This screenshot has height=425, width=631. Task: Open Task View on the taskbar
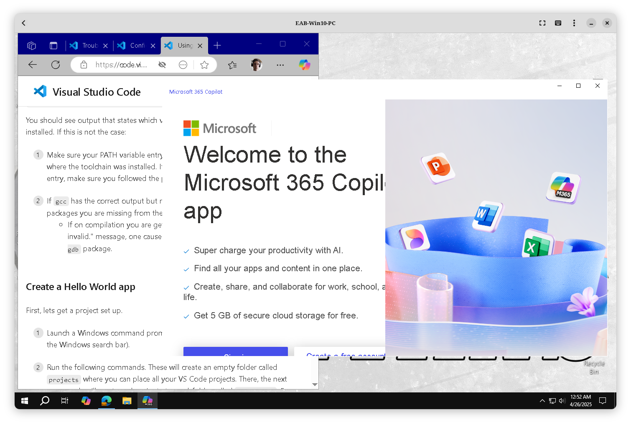(65, 401)
